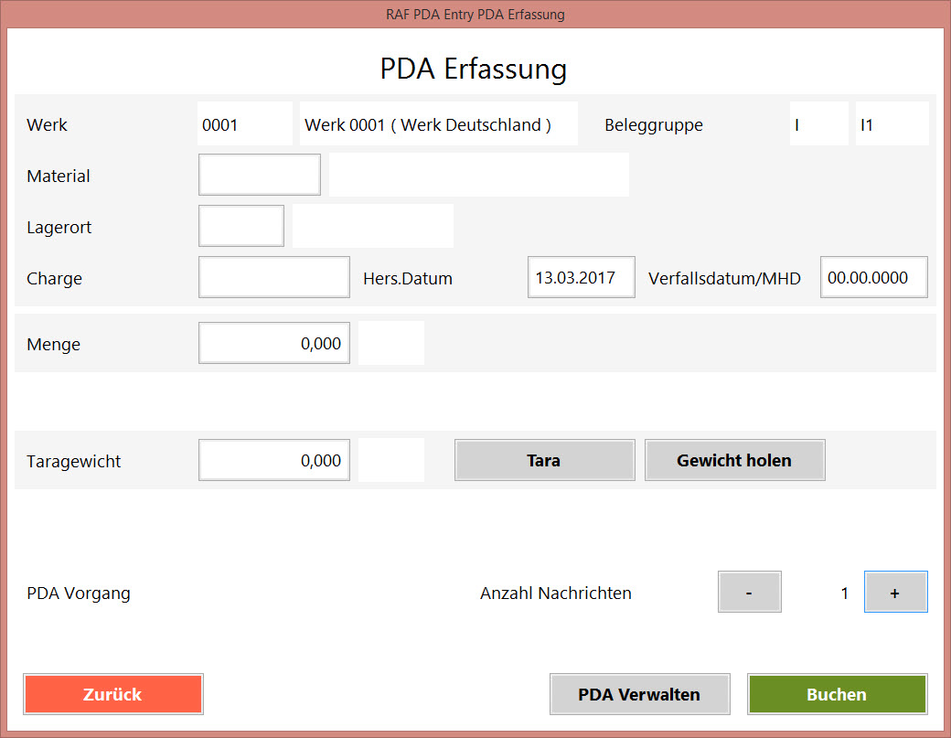Edit the Verfallsdatum/MHD date field
951x738 pixels.
click(x=873, y=277)
